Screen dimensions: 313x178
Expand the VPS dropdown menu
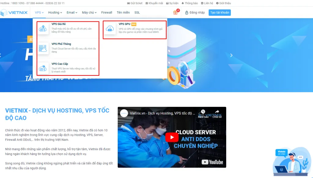point(39,13)
